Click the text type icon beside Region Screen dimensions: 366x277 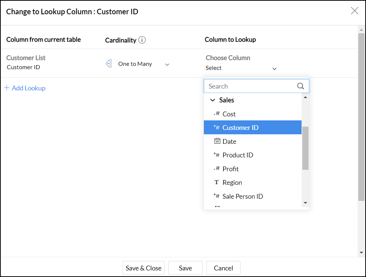pos(217,183)
